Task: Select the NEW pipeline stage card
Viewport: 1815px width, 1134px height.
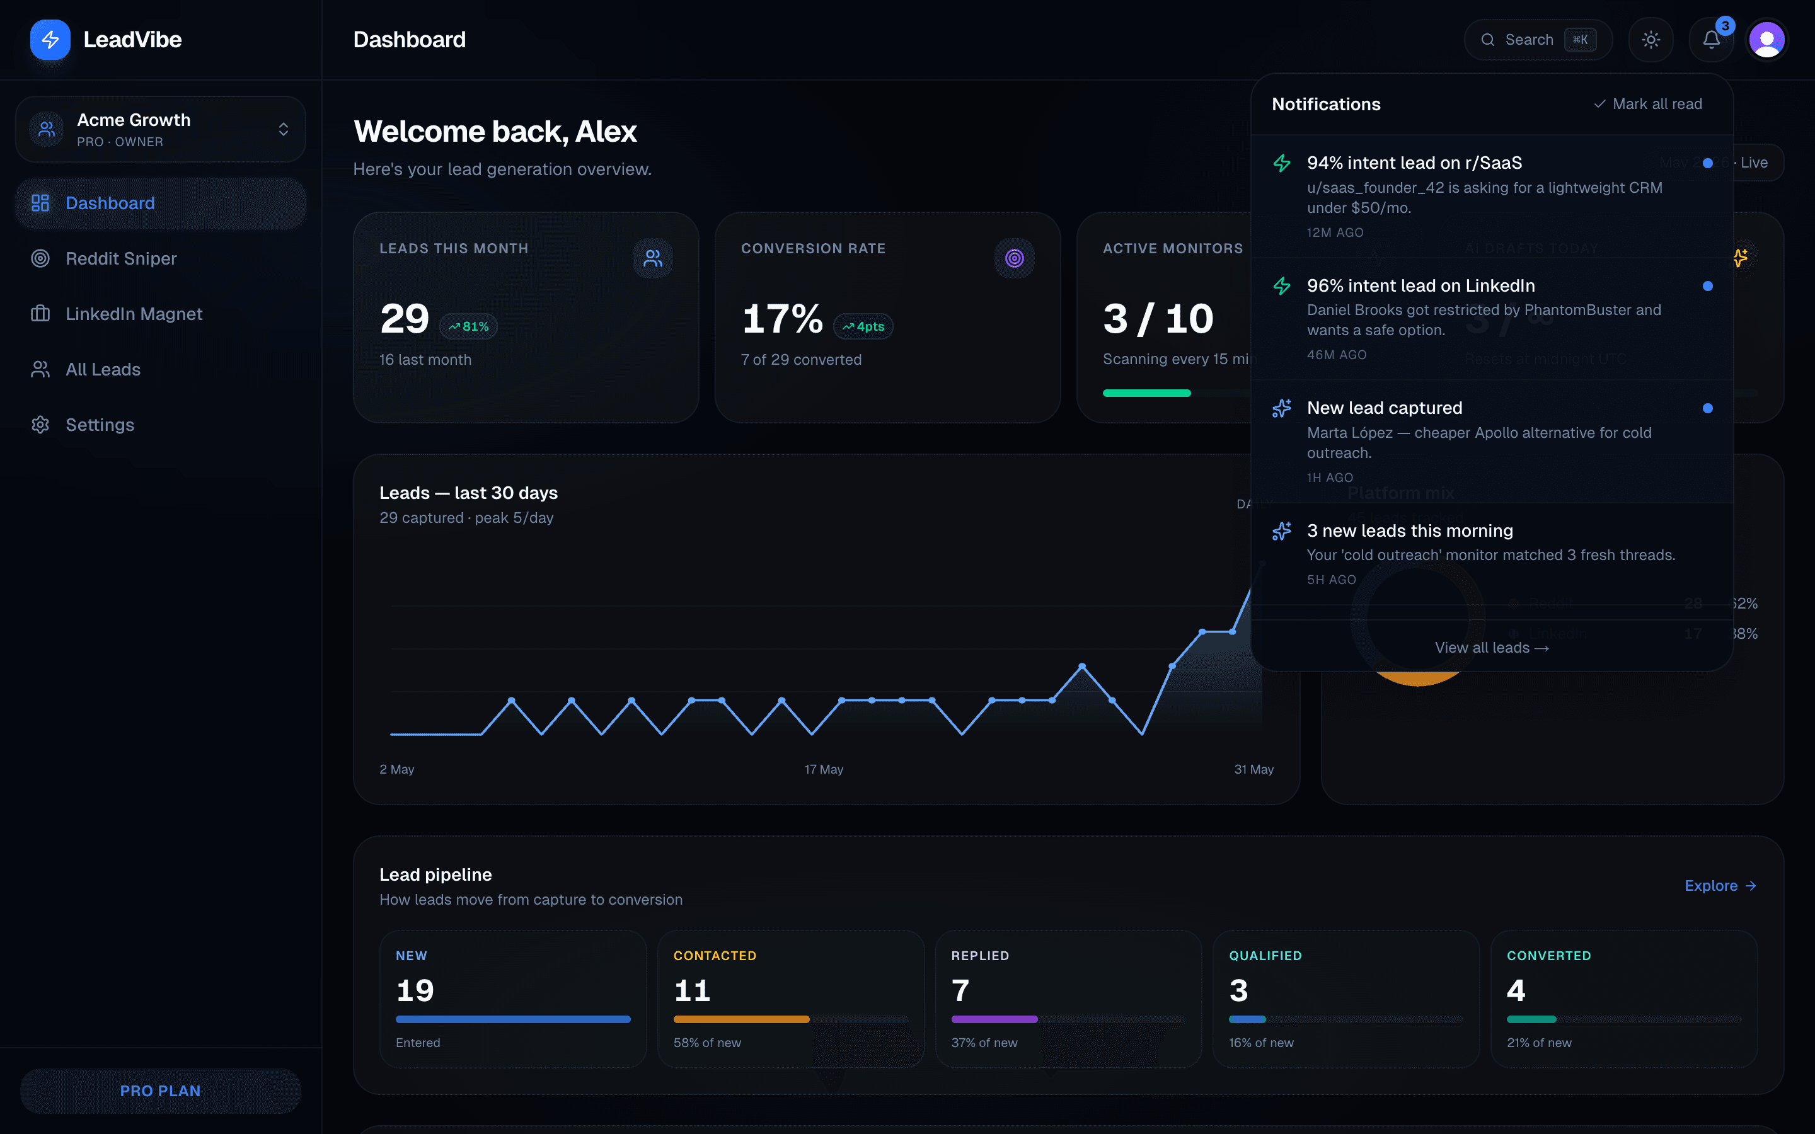Action: [513, 999]
